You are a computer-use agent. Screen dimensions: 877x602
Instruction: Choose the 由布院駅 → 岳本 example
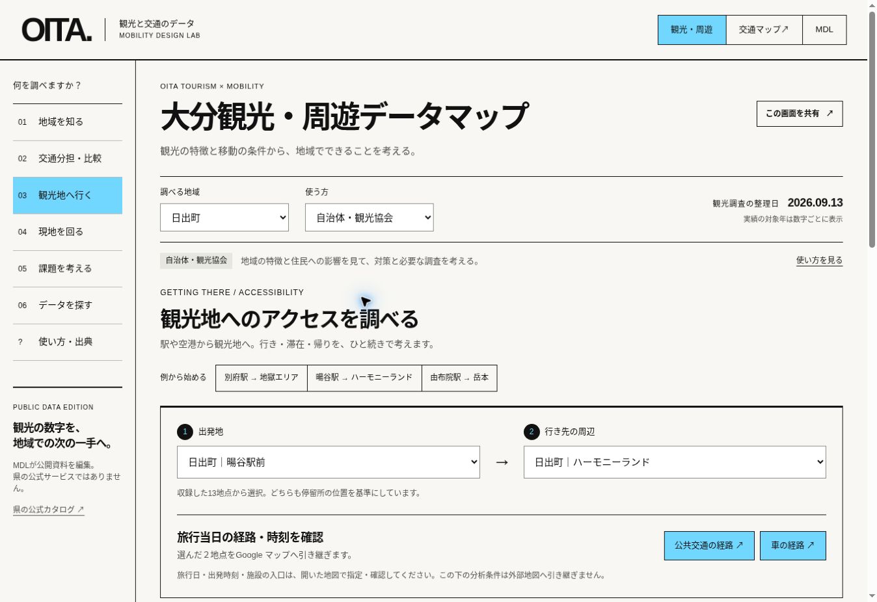click(x=459, y=378)
